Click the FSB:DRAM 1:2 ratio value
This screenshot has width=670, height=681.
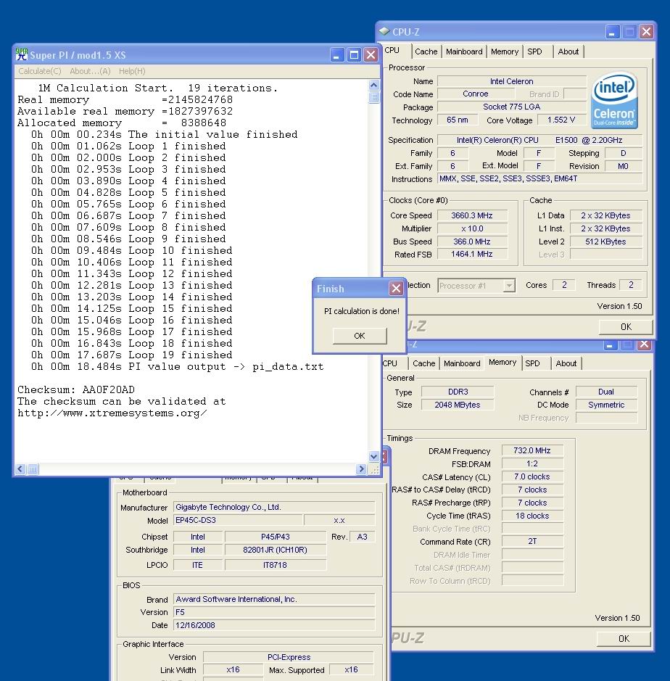click(x=532, y=464)
